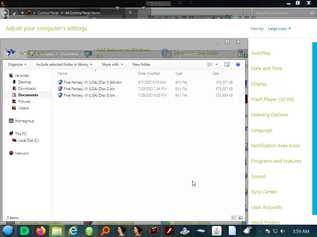Screen dimensions: 317x237
Task: Click ff7 folder in Explorer breadcrumb
Action: click(87, 54)
